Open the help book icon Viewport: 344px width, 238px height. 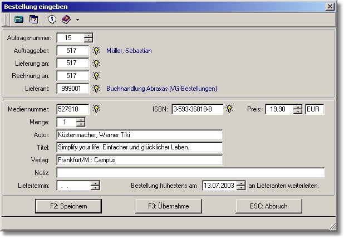(66, 20)
